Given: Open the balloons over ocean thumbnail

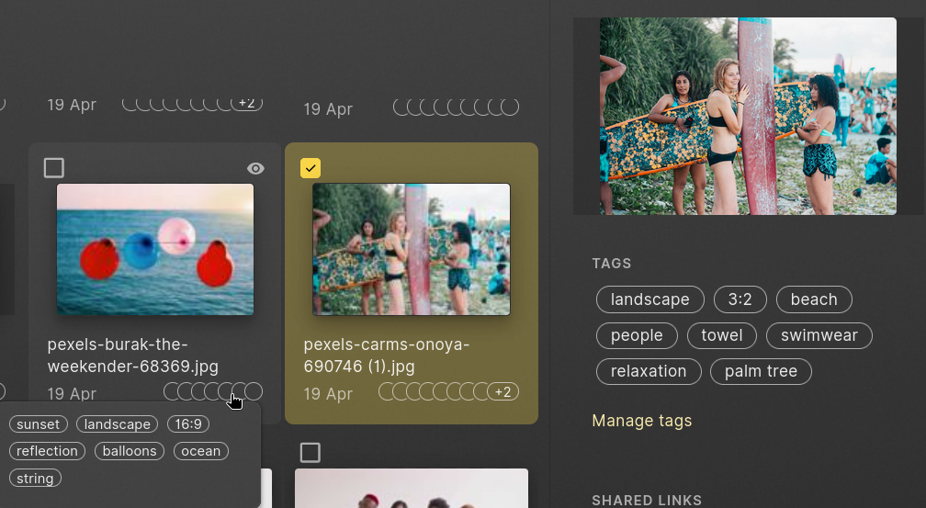Looking at the screenshot, I should pos(155,249).
